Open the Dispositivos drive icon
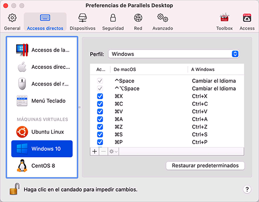 point(82,18)
